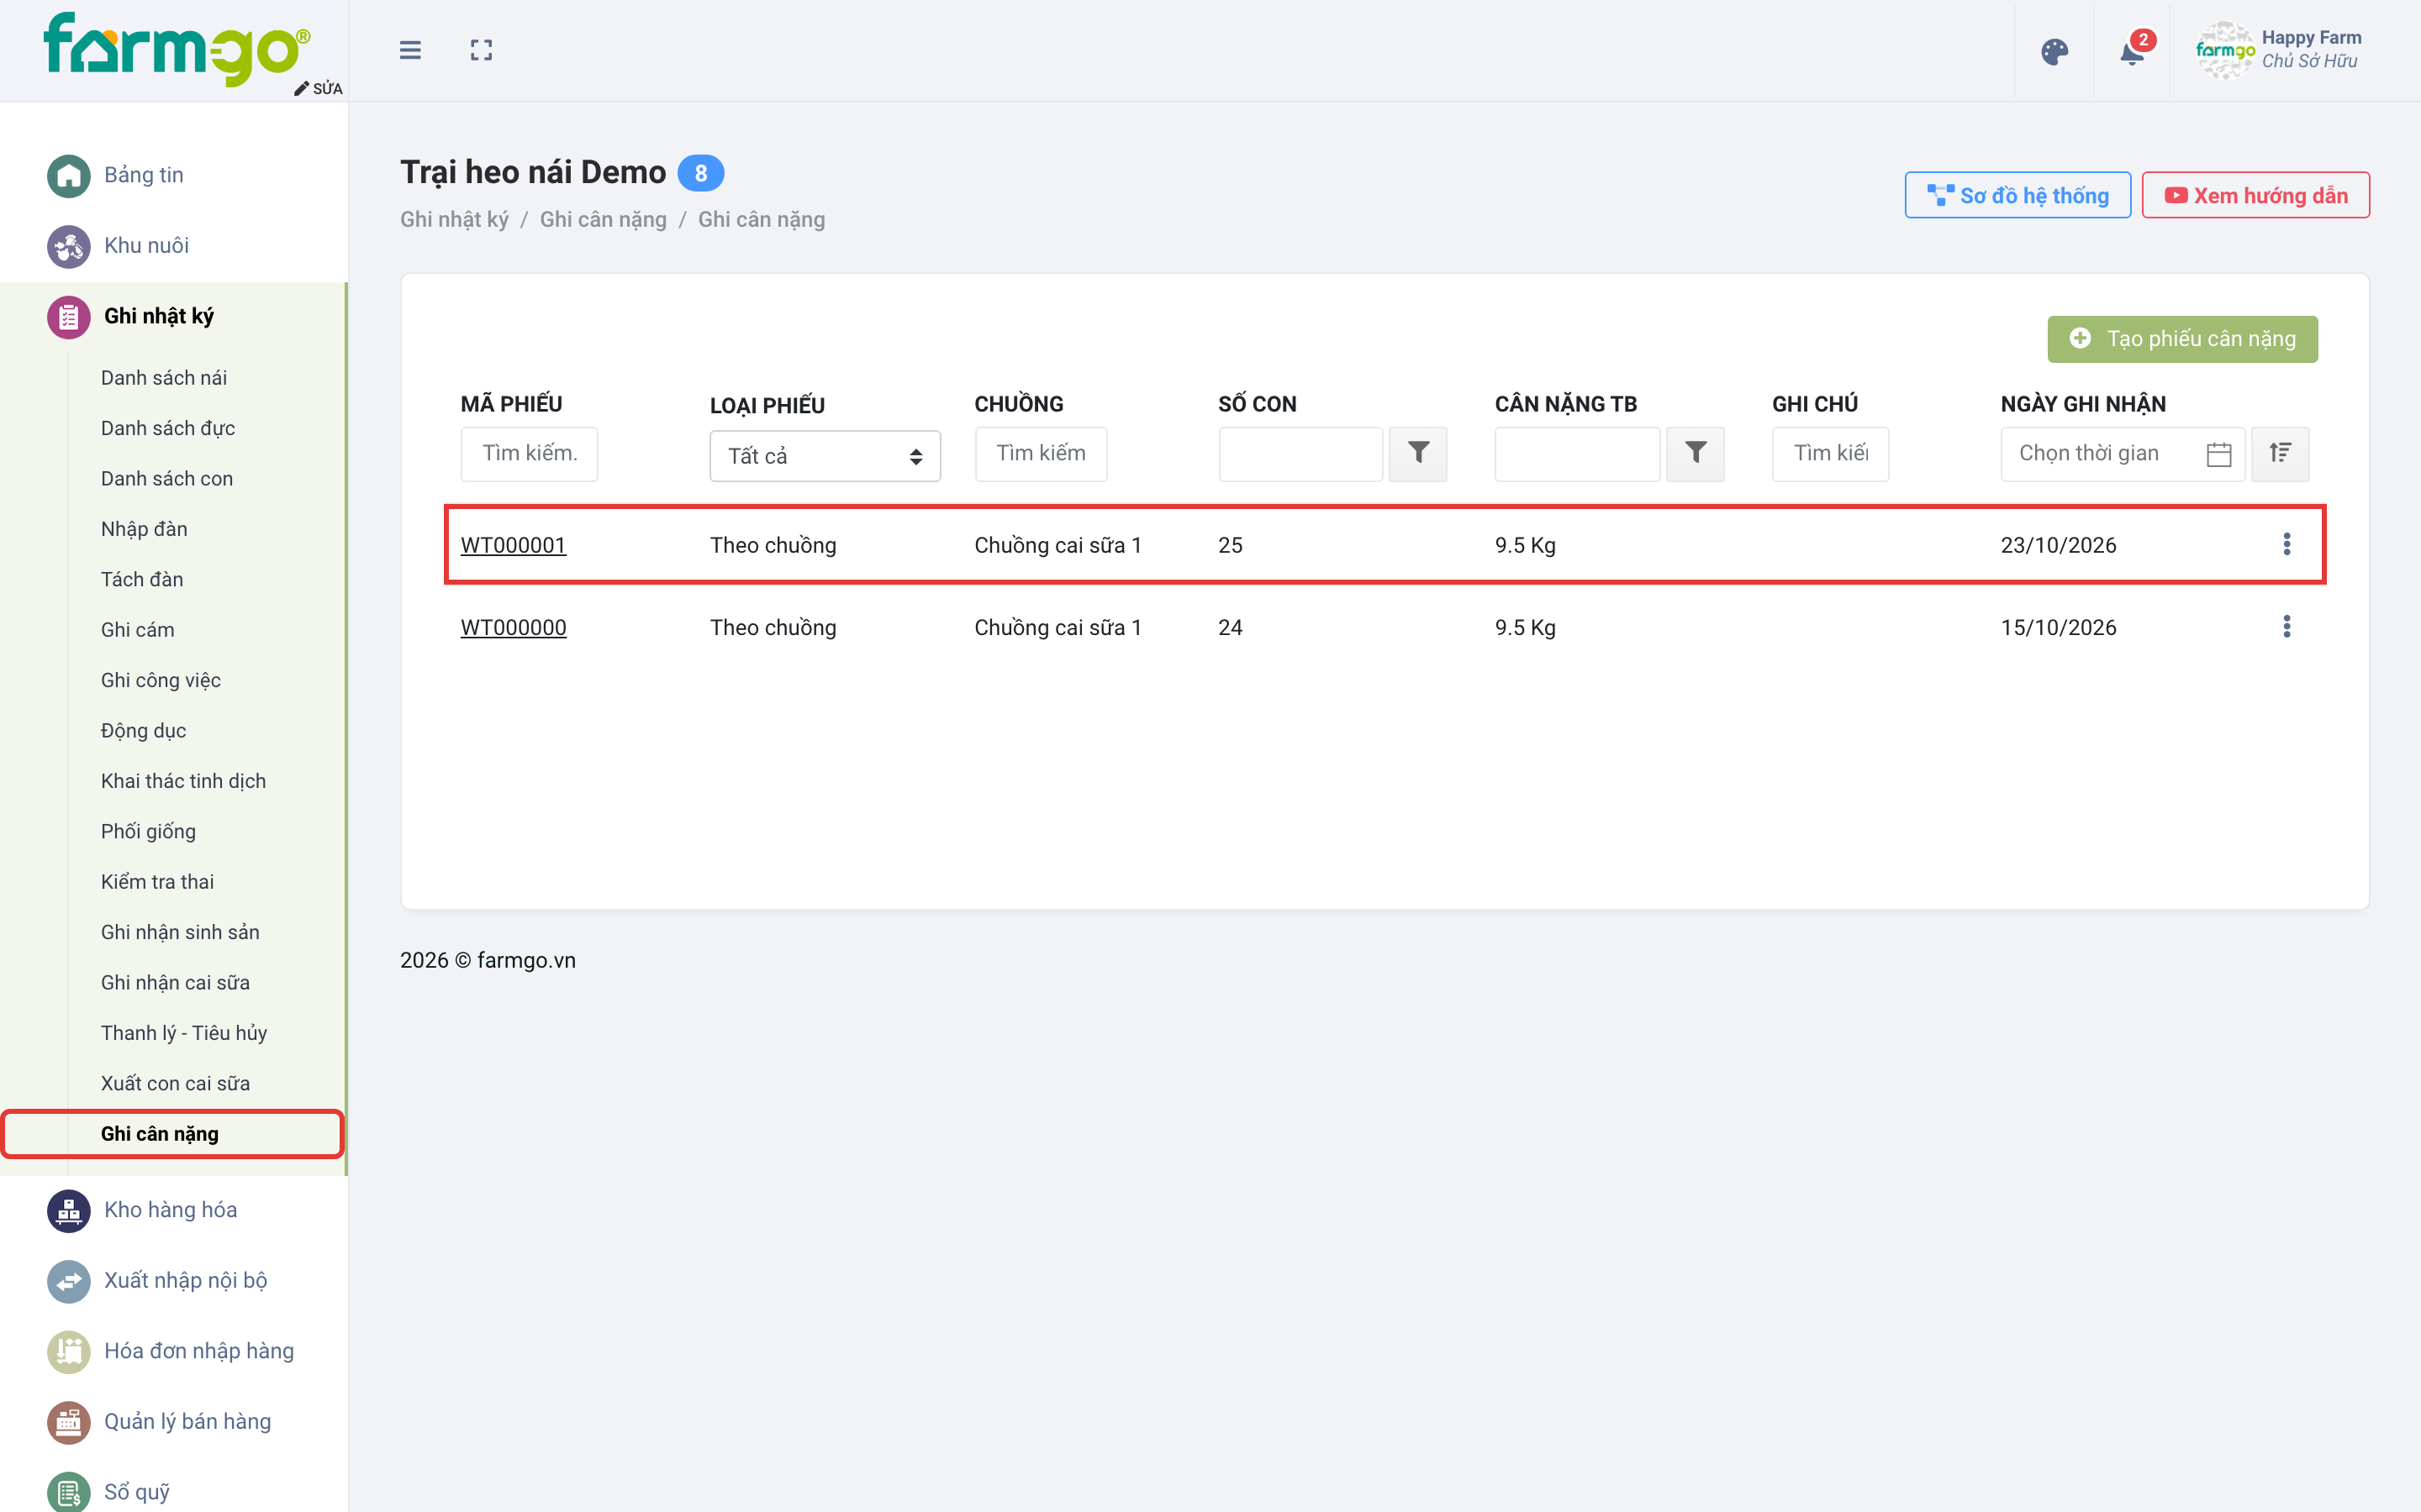
Task: Click Ghi nhật ký breadcrumb link
Action: 454,220
